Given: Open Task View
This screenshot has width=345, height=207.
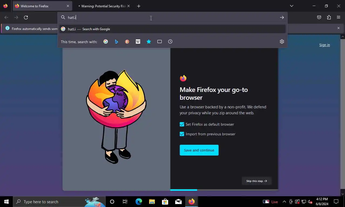Looking at the screenshot, I should (125, 202).
